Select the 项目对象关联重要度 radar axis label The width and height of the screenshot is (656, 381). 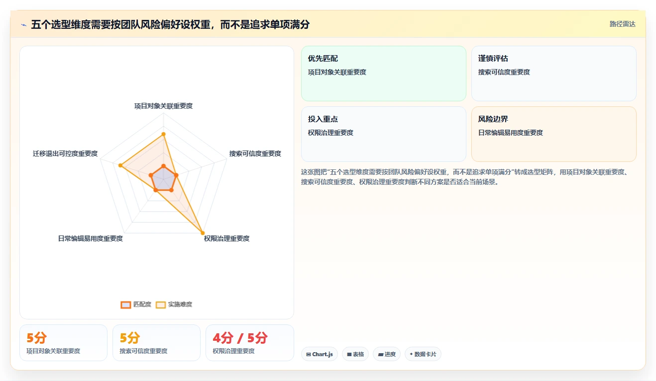(163, 106)
